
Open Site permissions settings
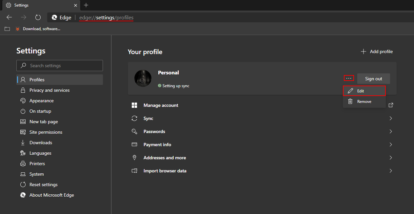60,132
